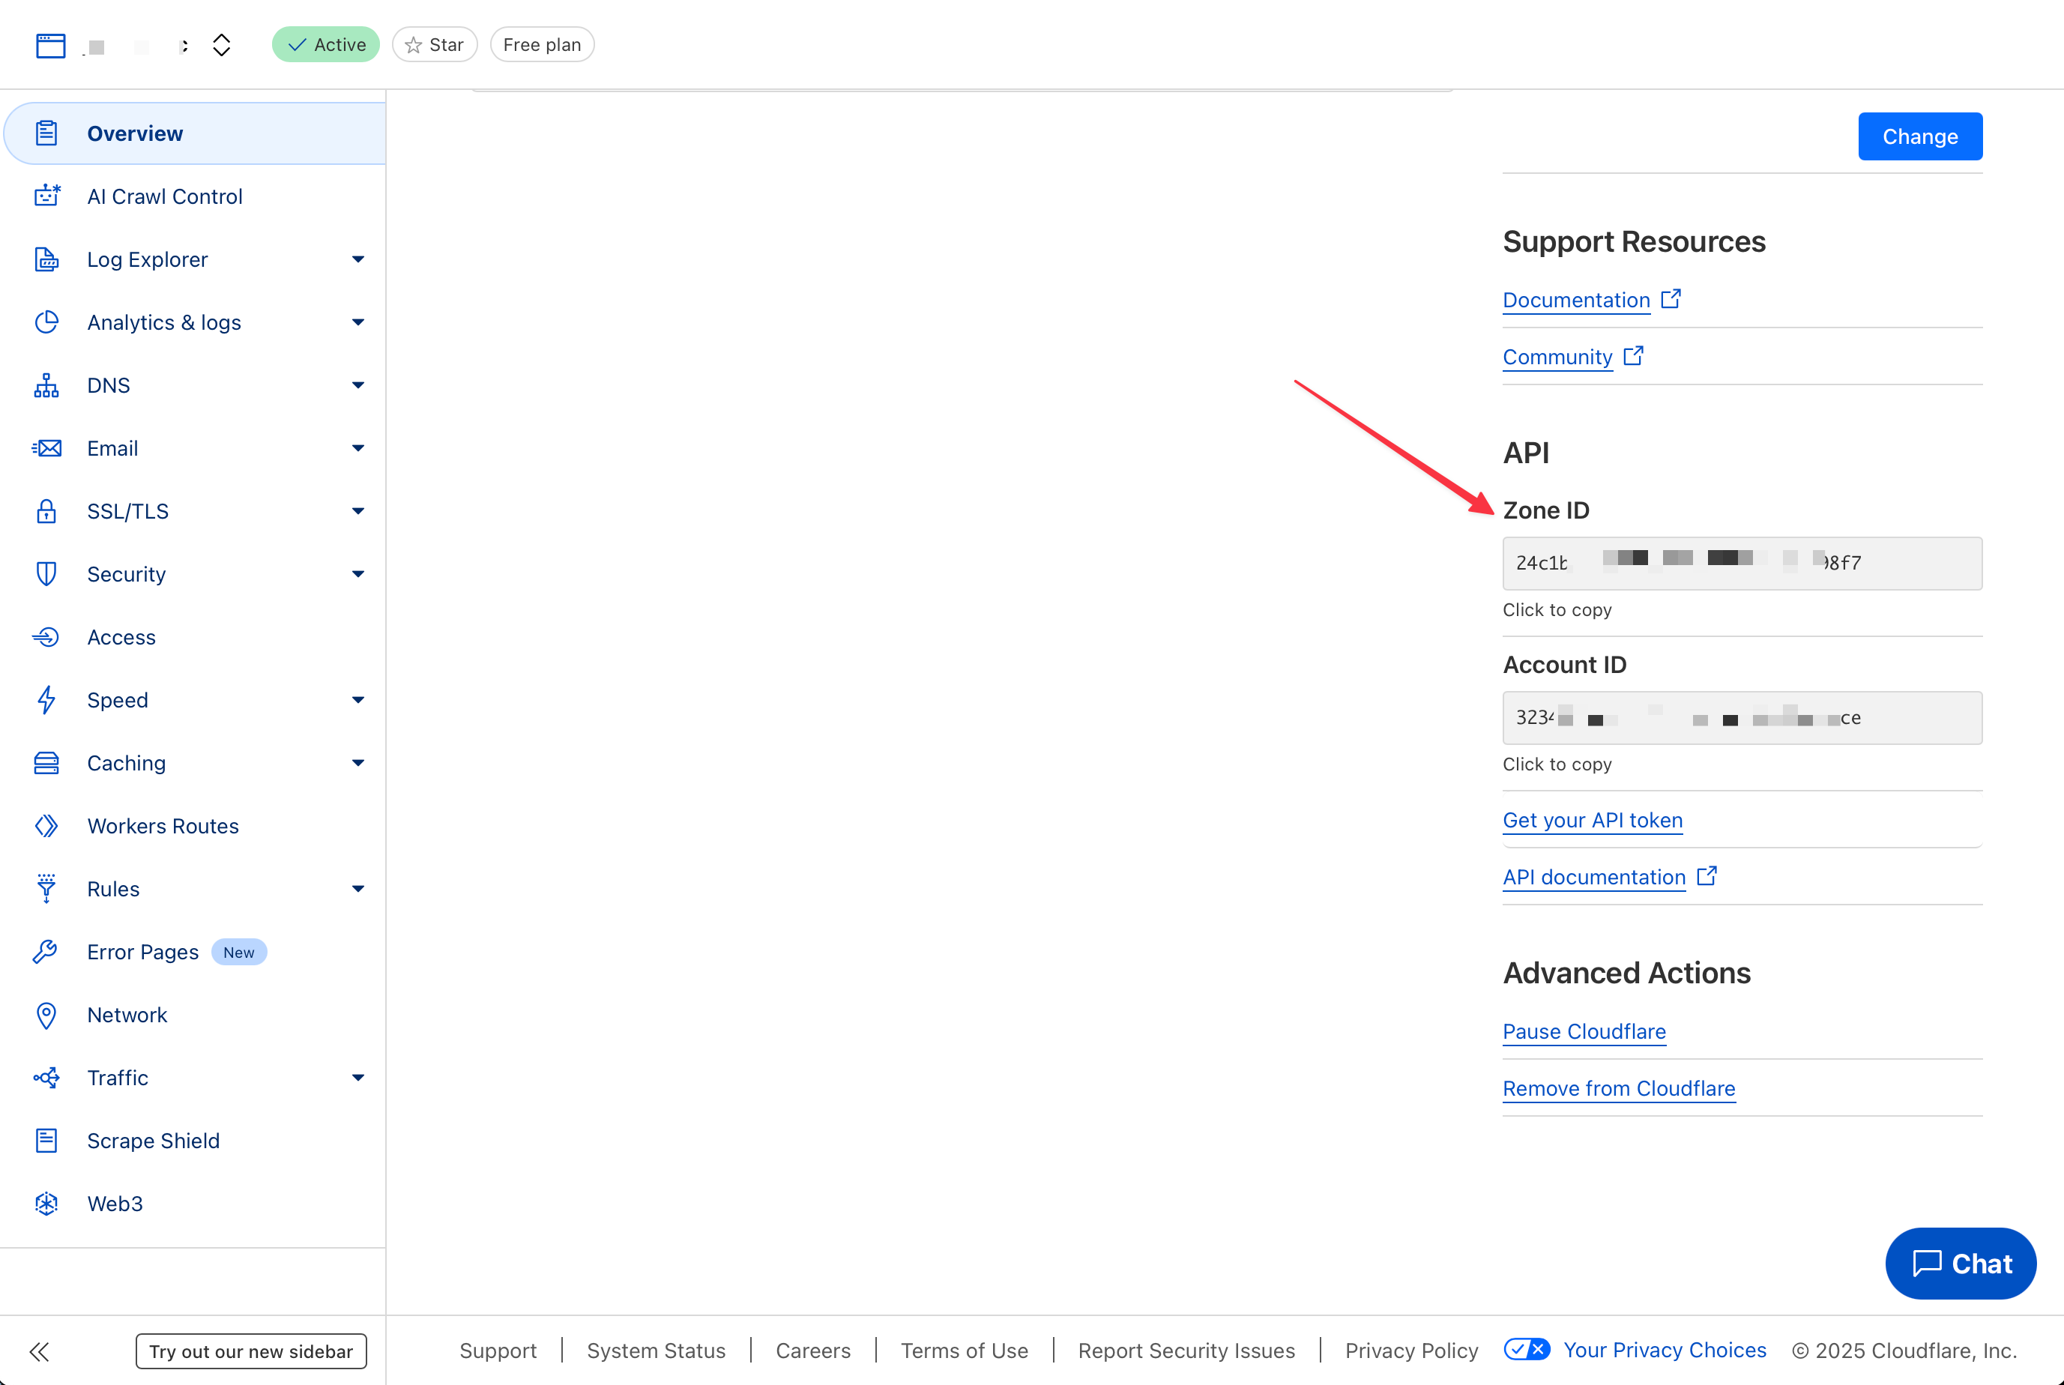2064x1385 pixels.
Task: Open the Get your API token link
Action: click(1593, 821)
